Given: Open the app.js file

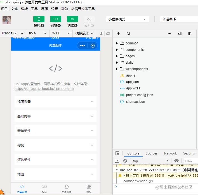Looking at the screenshot, I should (130, 75).
